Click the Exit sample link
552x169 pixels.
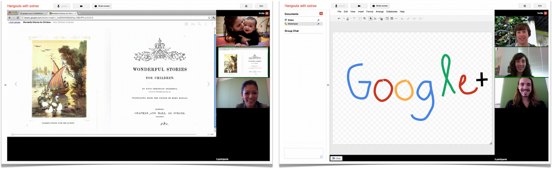(14, 22)
